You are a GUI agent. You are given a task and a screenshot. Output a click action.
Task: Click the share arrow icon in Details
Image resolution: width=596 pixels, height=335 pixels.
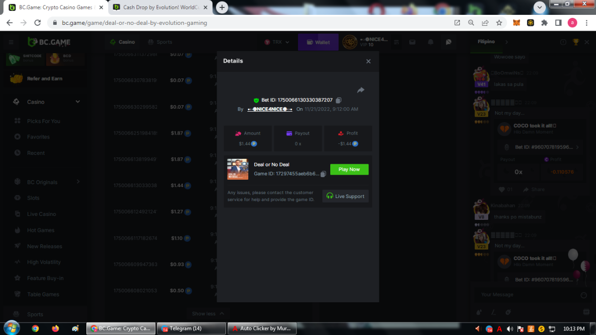pos(361,90)
